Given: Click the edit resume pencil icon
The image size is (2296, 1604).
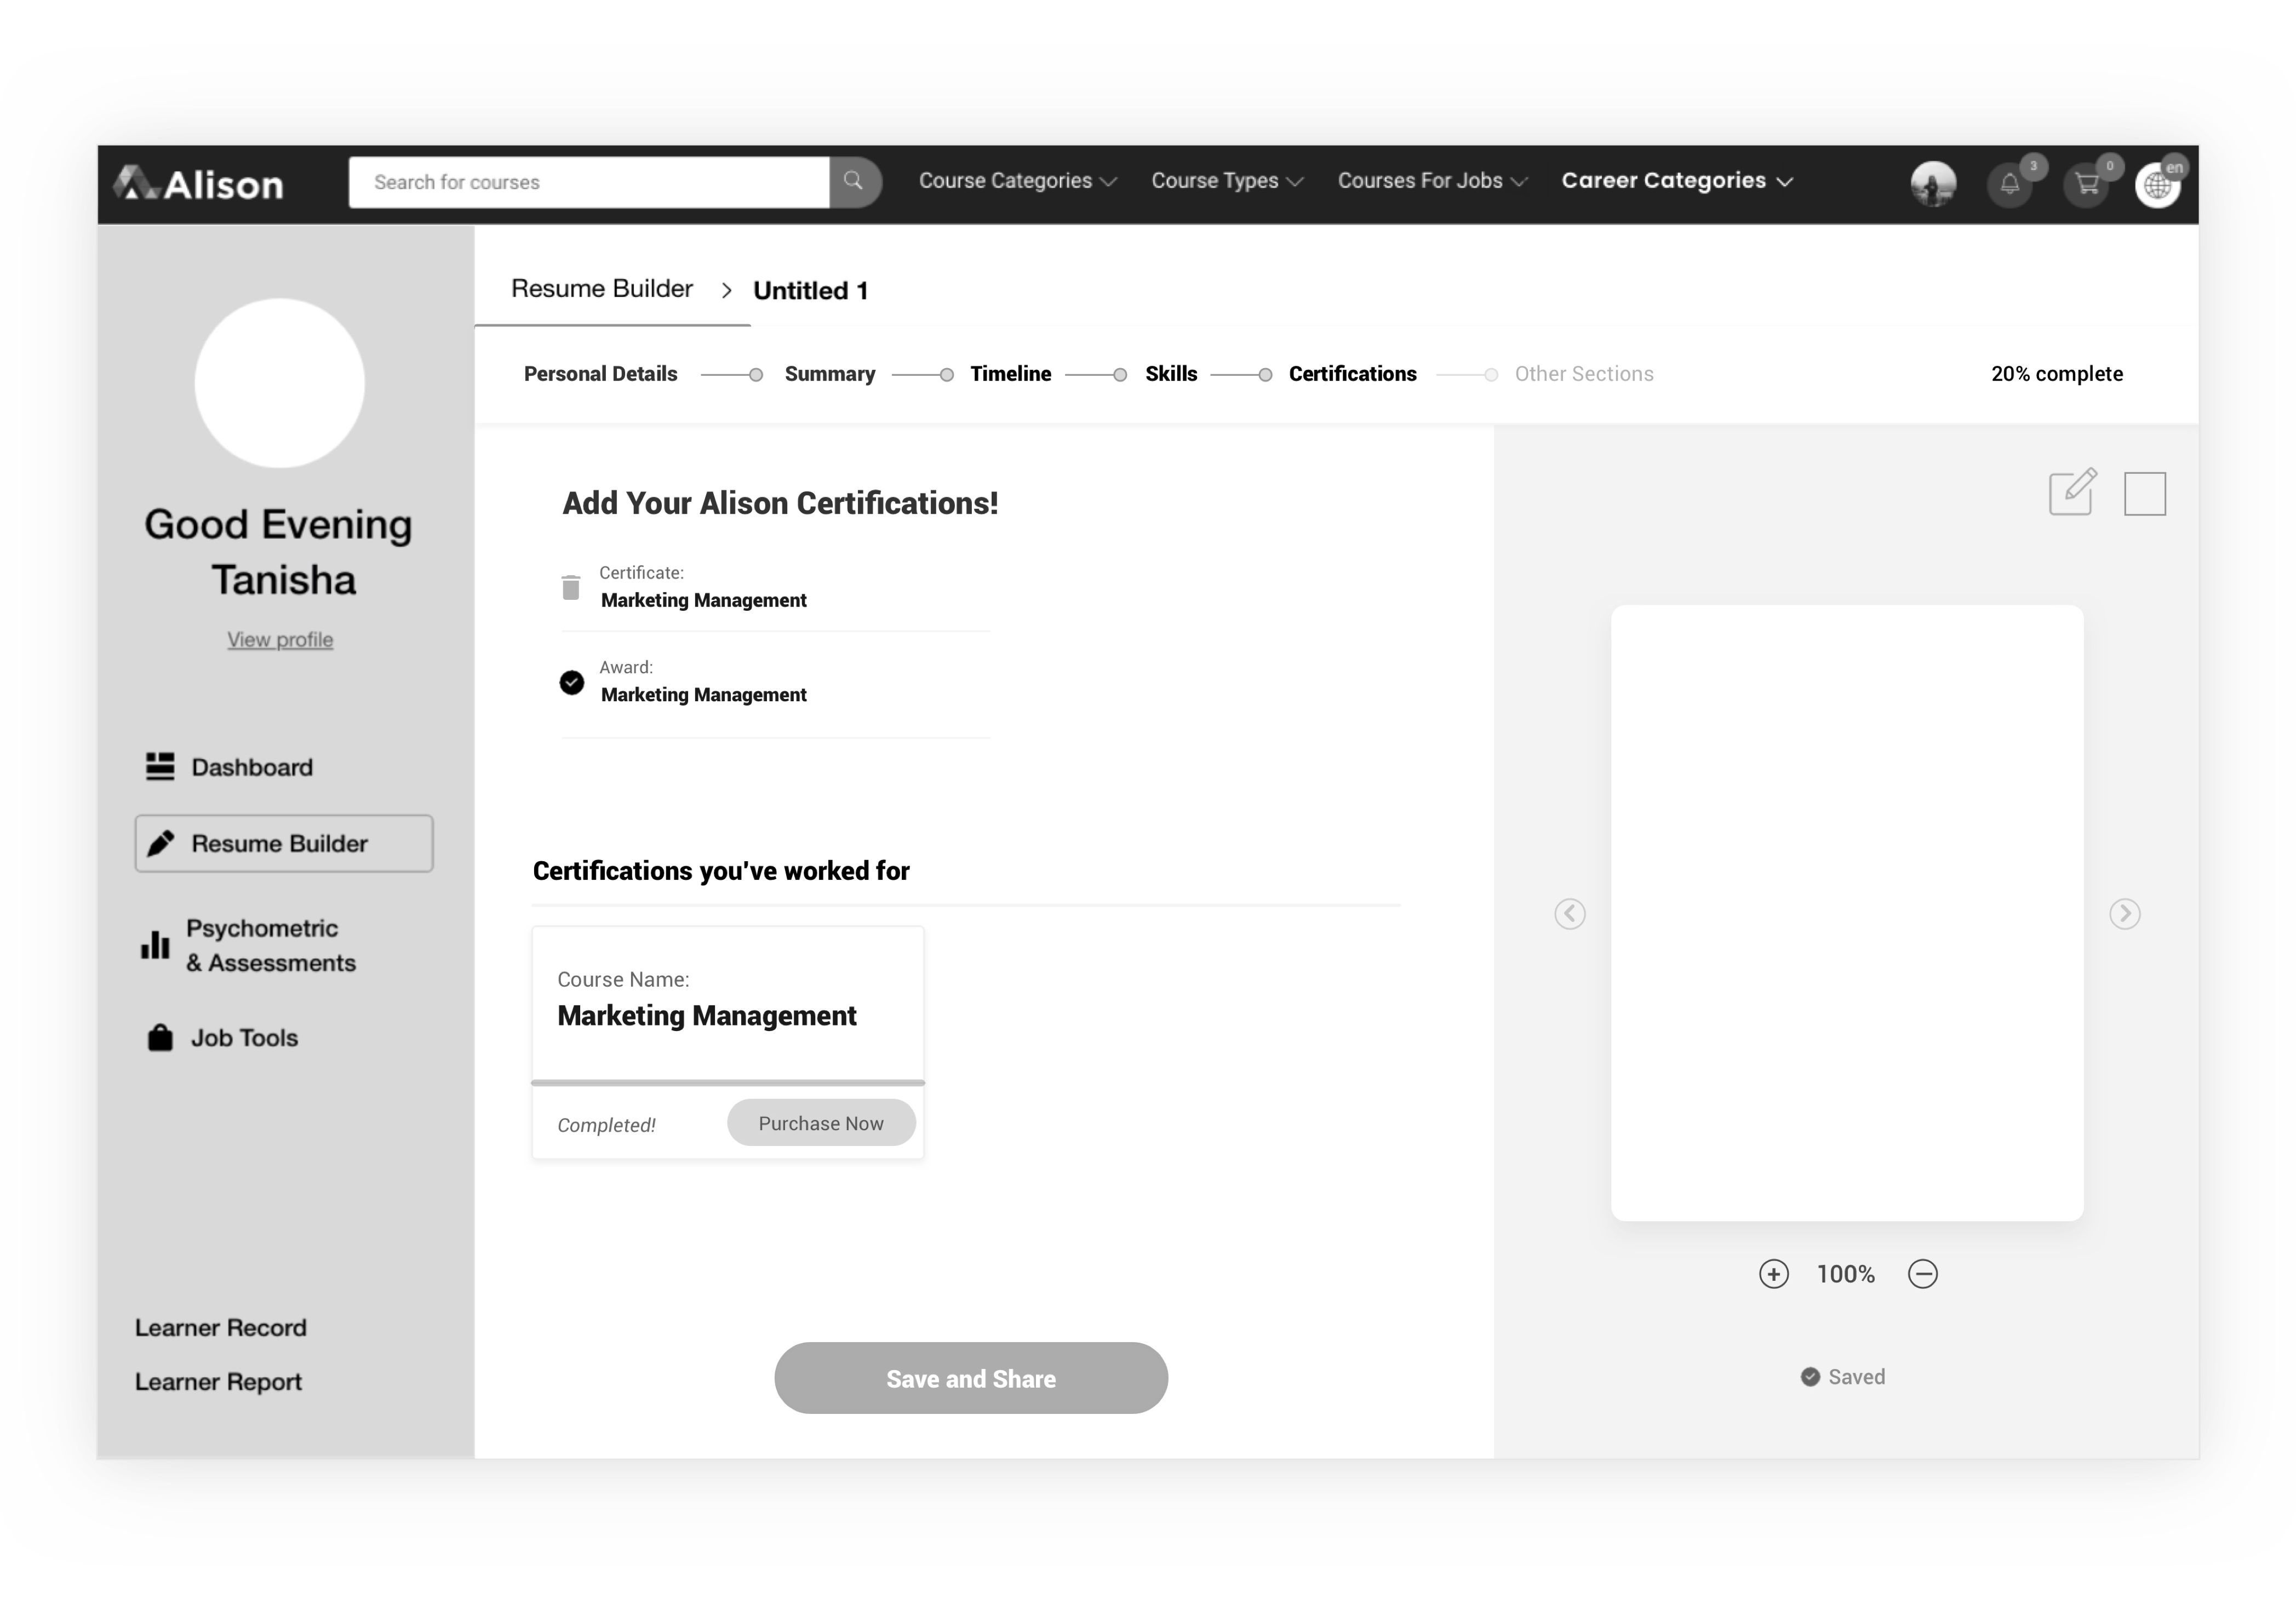Looking at the screenshot, I should point(2072,492).
